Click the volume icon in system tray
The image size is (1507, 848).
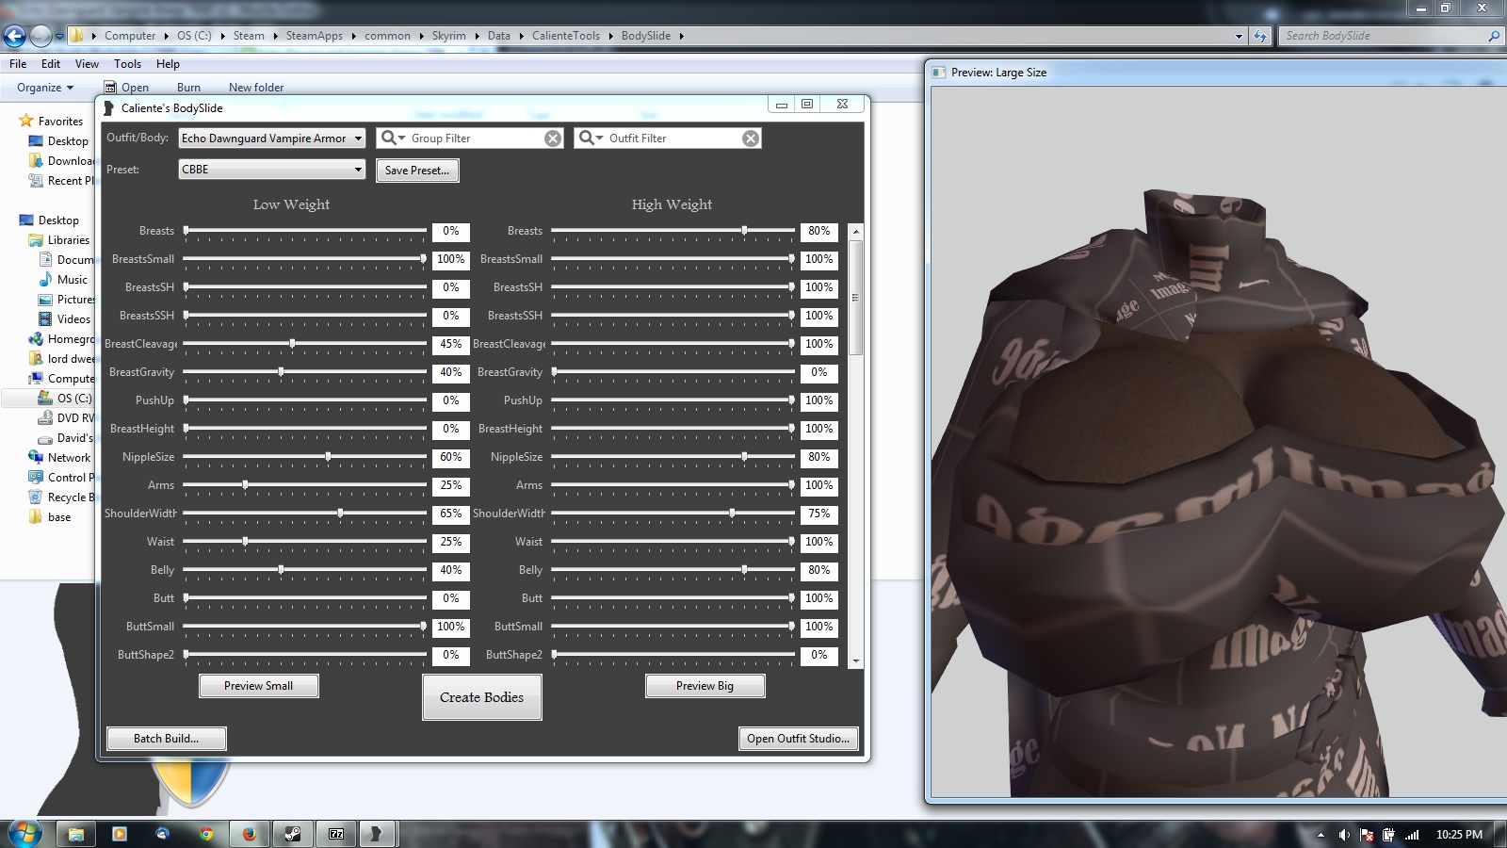(x=1344, y=835)
